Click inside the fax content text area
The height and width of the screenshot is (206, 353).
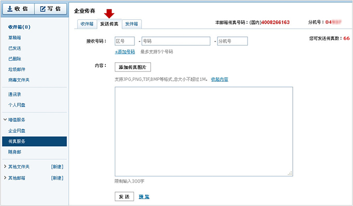tap(203, 131)
